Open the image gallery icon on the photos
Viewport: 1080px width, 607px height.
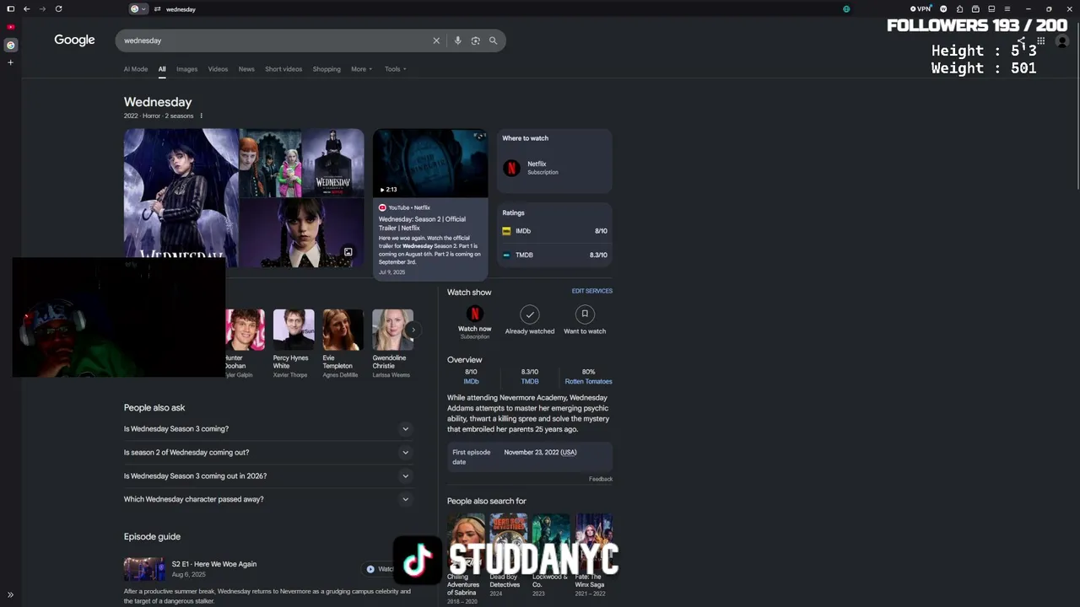(348, 252)
